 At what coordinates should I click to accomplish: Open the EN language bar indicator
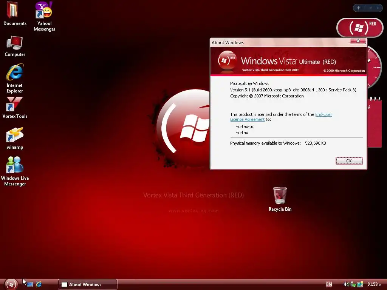coord(329,284)
